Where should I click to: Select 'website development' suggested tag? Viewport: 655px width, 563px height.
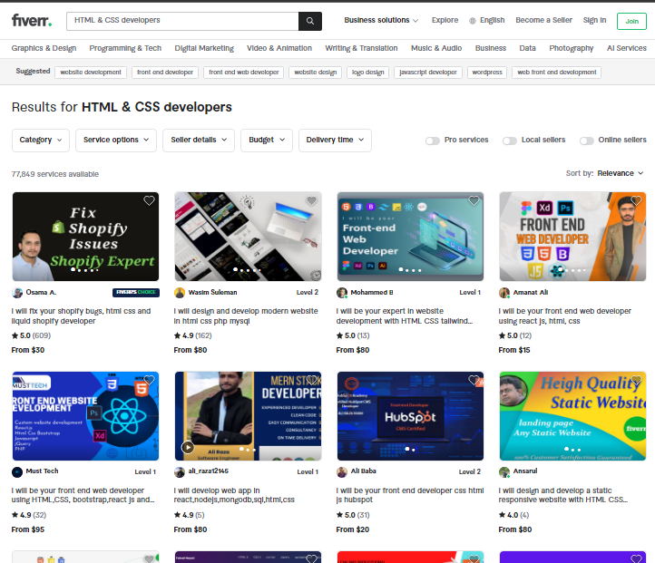91,73
